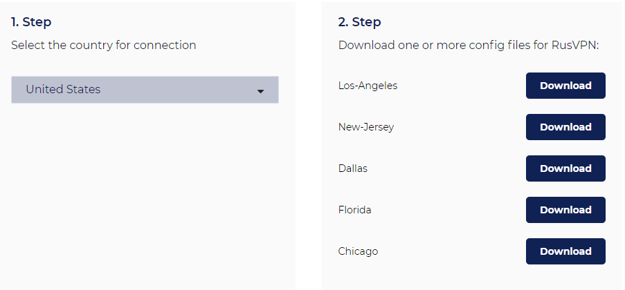Download the Florida config file

(565, 210)
